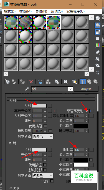The image size is (104, 190).
Task: Open the boli material name dropdown
Action: [70, 89]
